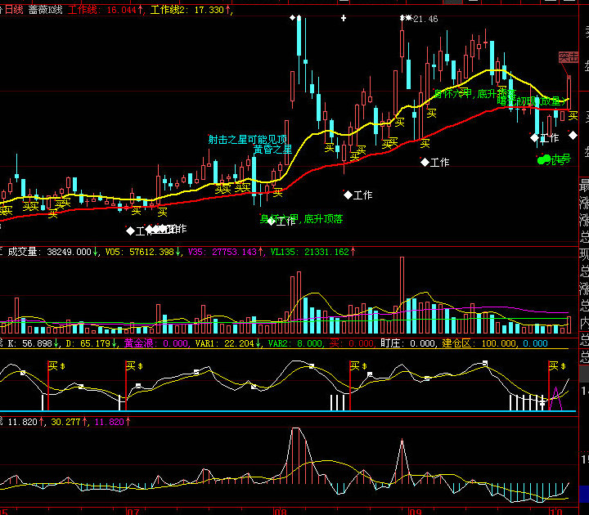Select the 蔷薇K线 indicator name
This screenshot has height=515, width=589.
[45, 10]
